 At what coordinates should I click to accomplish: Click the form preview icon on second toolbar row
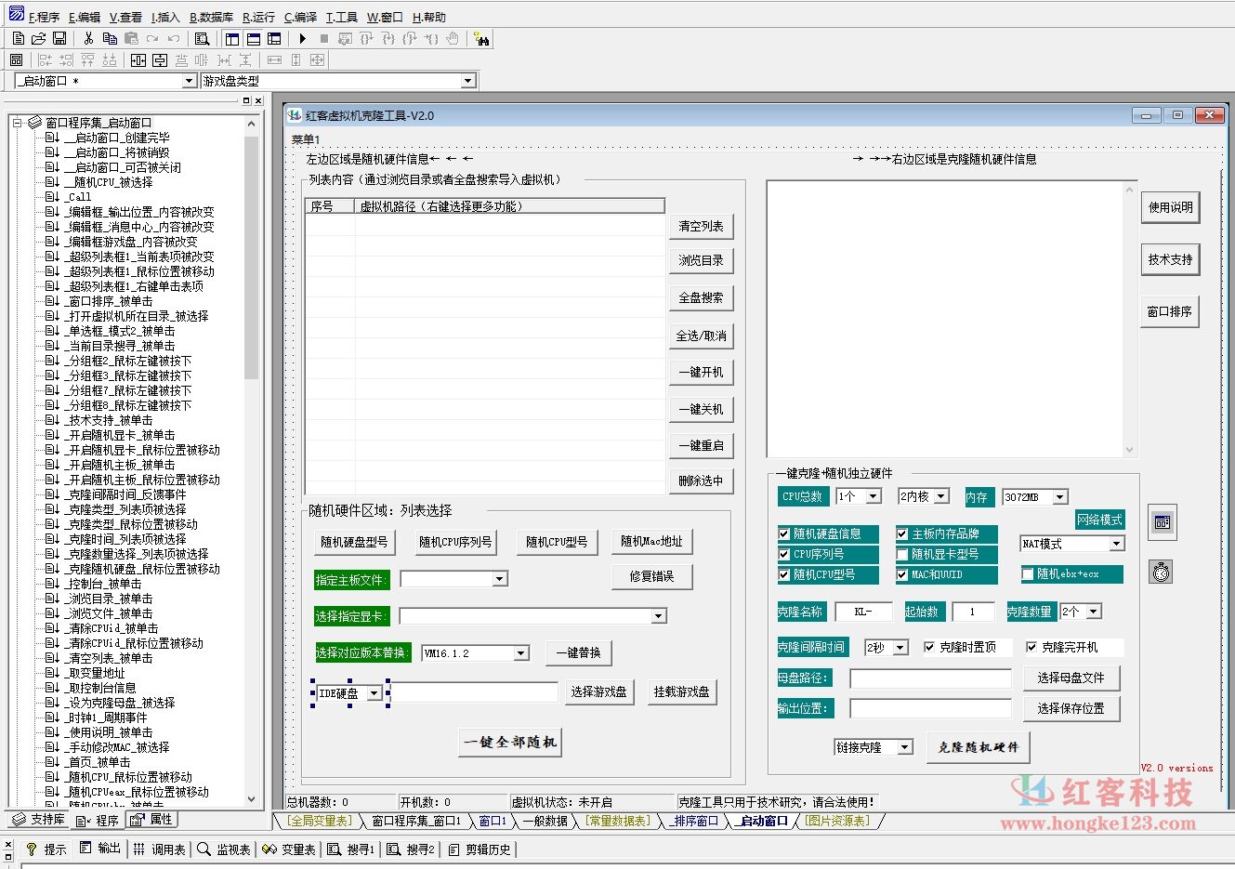[16, 59]
